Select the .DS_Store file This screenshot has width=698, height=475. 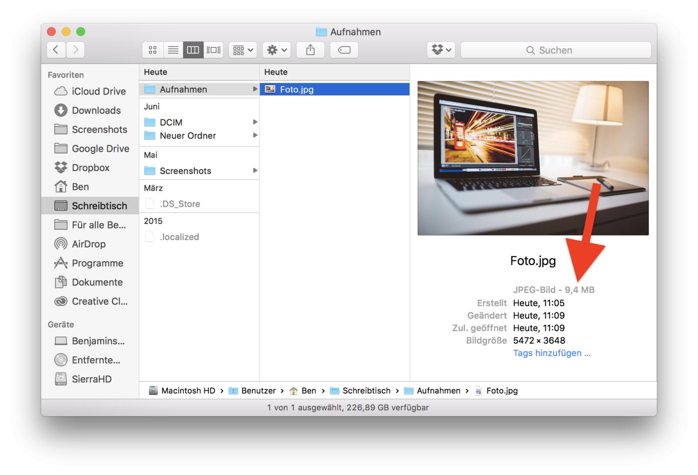click(199, 204)
